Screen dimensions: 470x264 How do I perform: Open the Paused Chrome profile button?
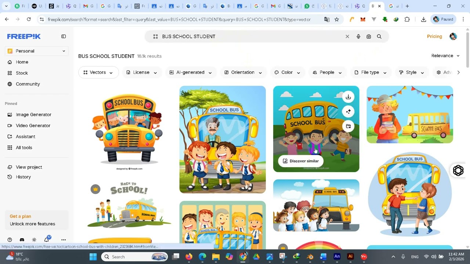tap(444, 19)
